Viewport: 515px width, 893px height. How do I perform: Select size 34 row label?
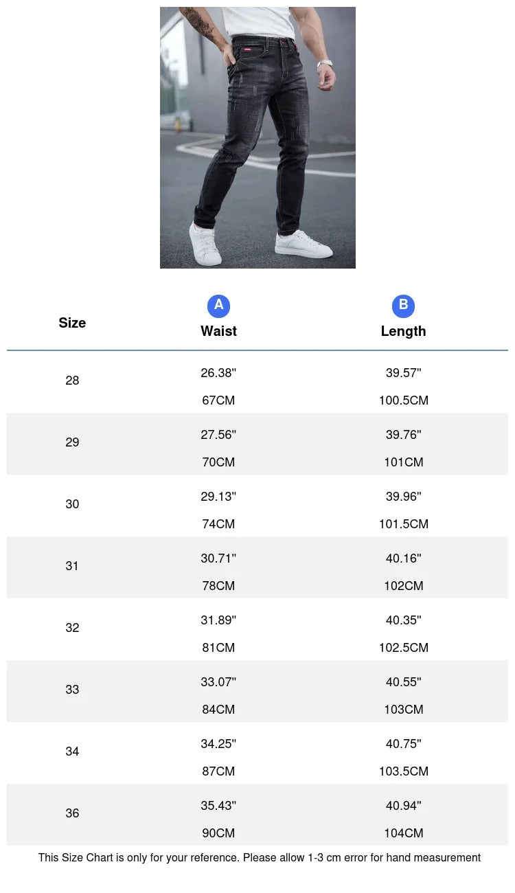[x=72, y=751]
